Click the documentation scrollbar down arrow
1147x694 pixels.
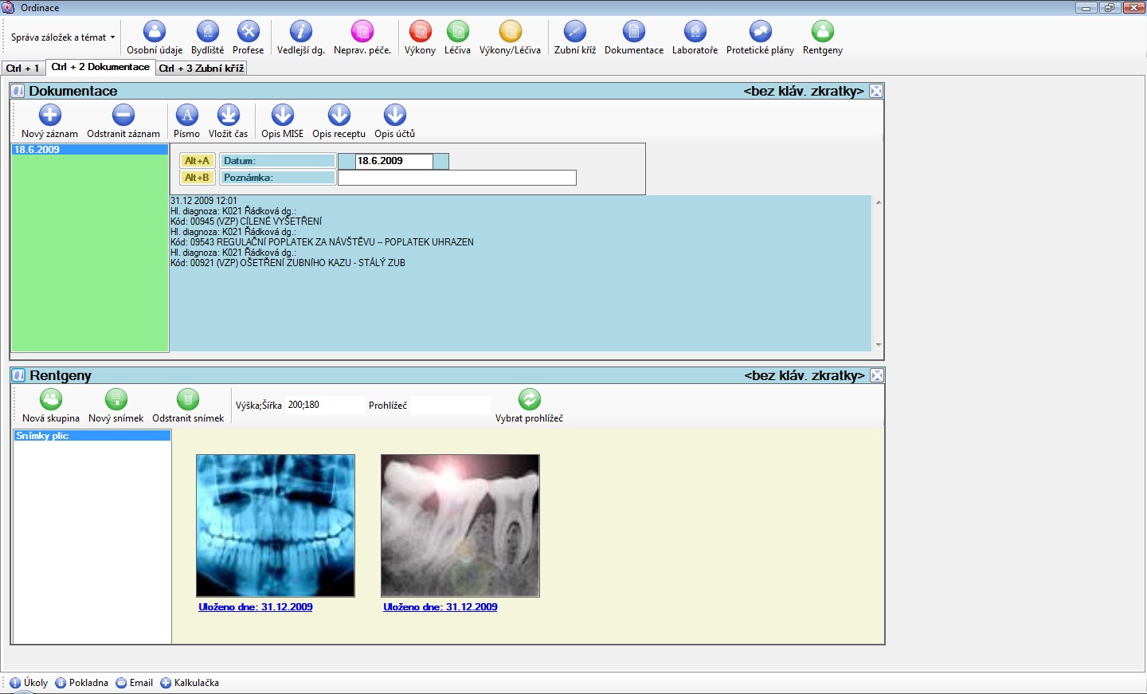pos(879,345)
